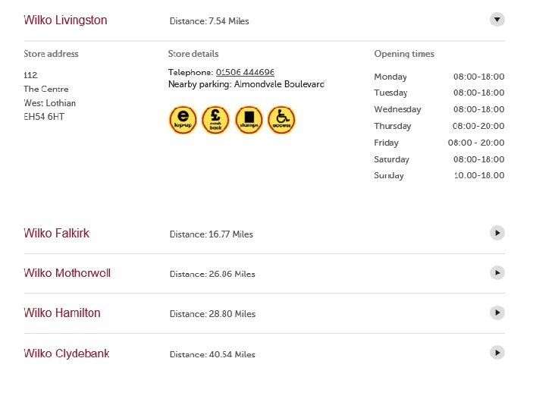Image resolution: width=555 pixels, height=399 pixels.
Task: Click the telephone number 01506 444696
Action: (245, 72)
